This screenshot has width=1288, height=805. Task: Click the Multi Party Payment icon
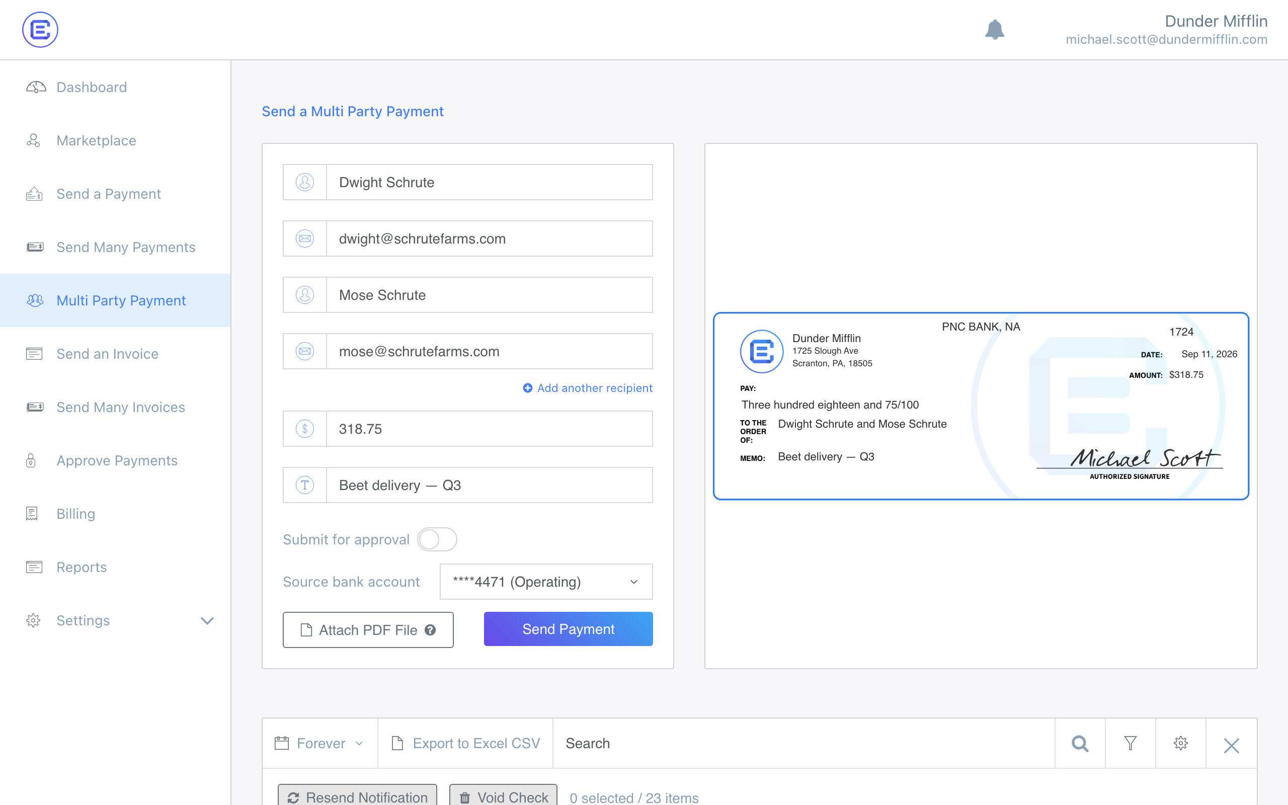click(35, 300)
